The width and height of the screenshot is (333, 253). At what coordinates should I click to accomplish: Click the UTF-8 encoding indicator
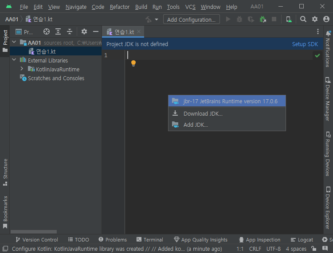(273, 249)
